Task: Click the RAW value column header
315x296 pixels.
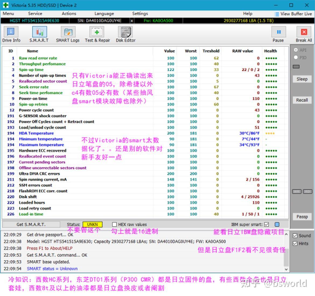Action: tap(242, 51)
